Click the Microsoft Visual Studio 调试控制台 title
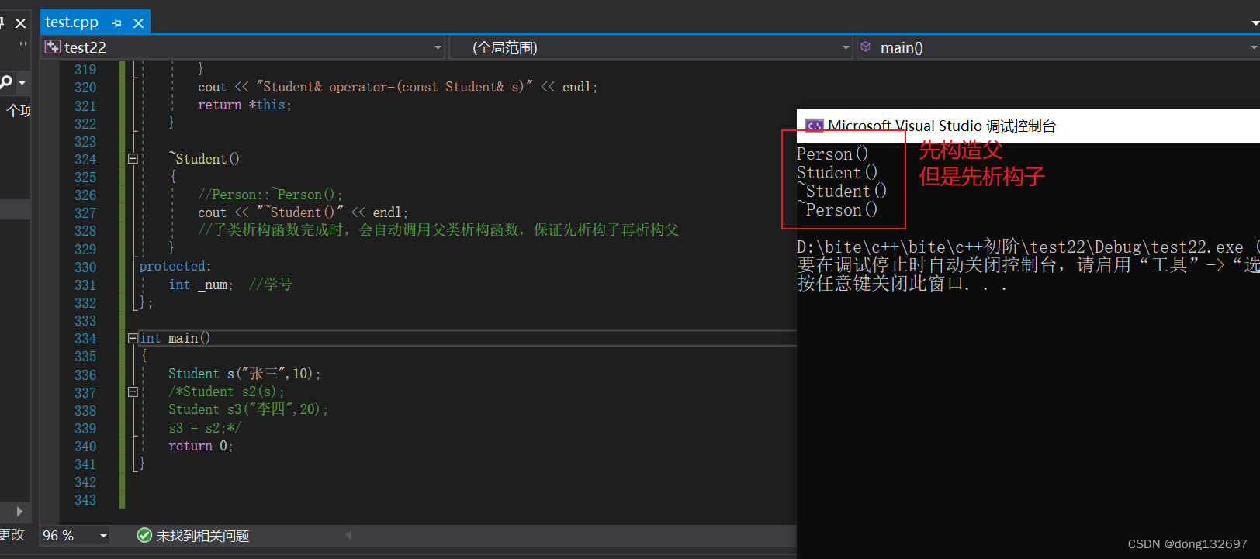 pos(942,126)
